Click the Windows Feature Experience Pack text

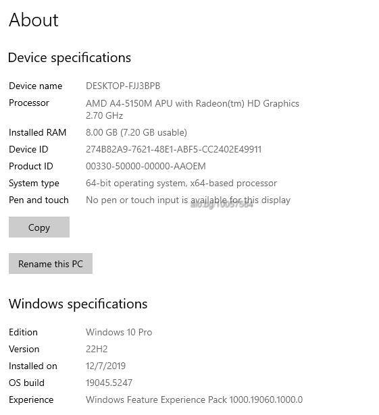[195, 399]
